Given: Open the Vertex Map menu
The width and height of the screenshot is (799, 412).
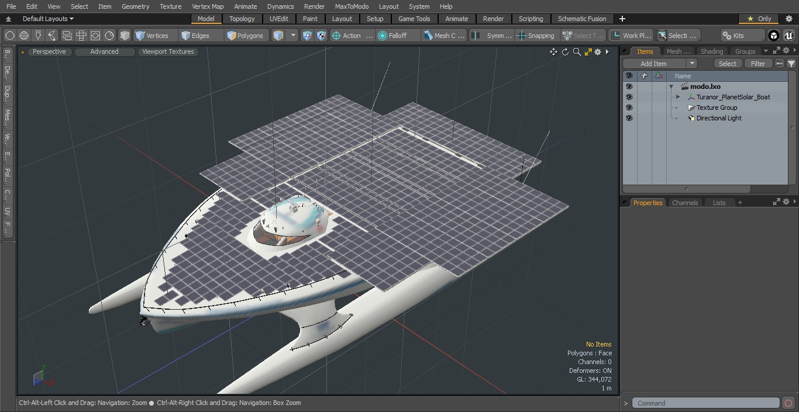Looking at the screenshot, I should click(x=208, y=6).
